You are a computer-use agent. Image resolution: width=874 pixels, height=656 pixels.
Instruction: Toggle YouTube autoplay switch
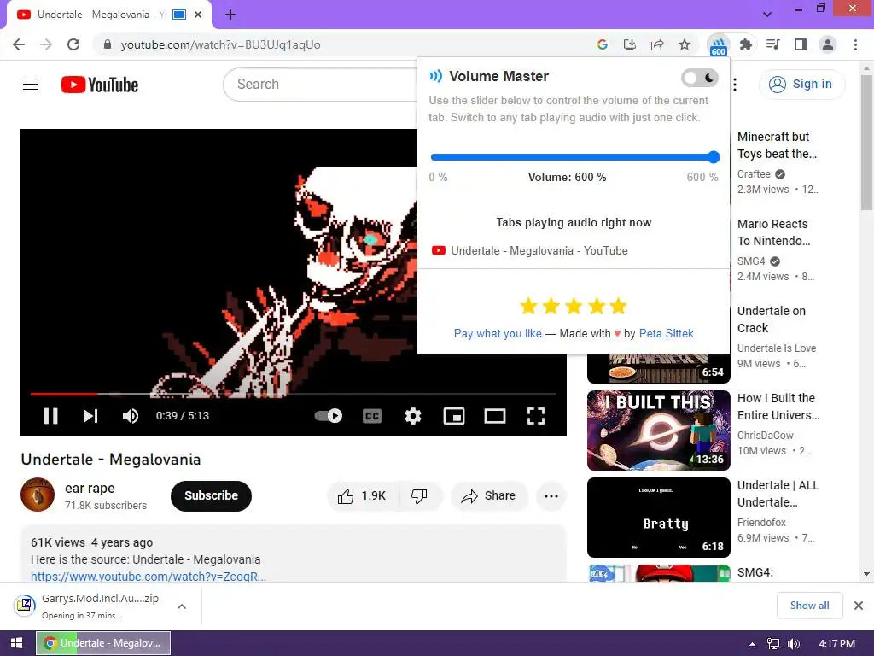point(329,416)
